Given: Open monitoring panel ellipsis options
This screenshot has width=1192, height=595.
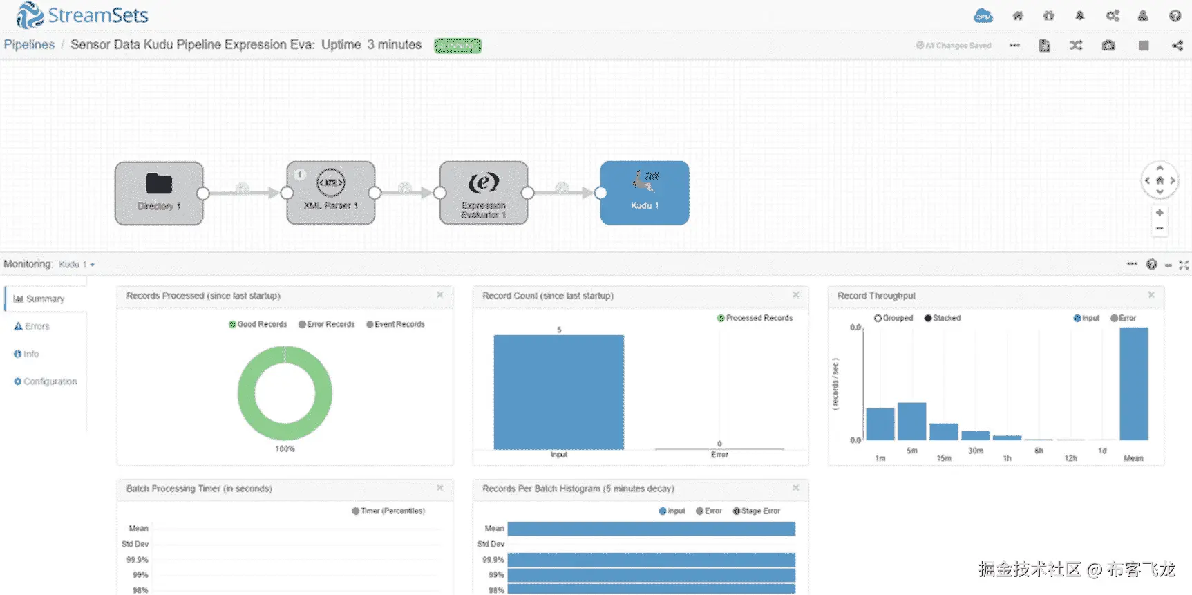Looking at the screenshot, I should pyautogui.click(x=1132, y=264).
